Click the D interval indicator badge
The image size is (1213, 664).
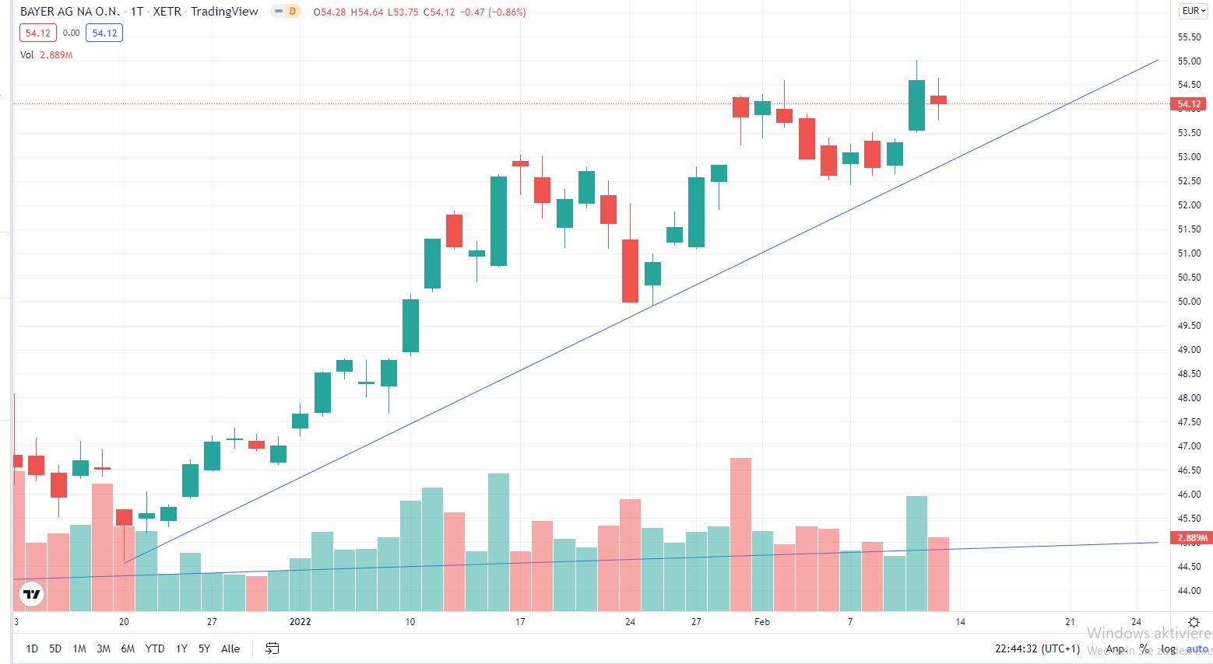[x=294, y=12]
